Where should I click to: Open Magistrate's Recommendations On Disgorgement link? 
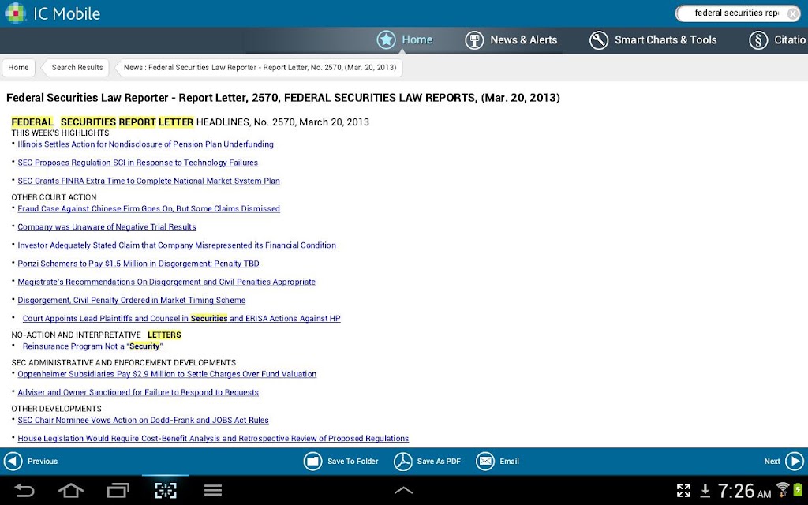[166, 282]
